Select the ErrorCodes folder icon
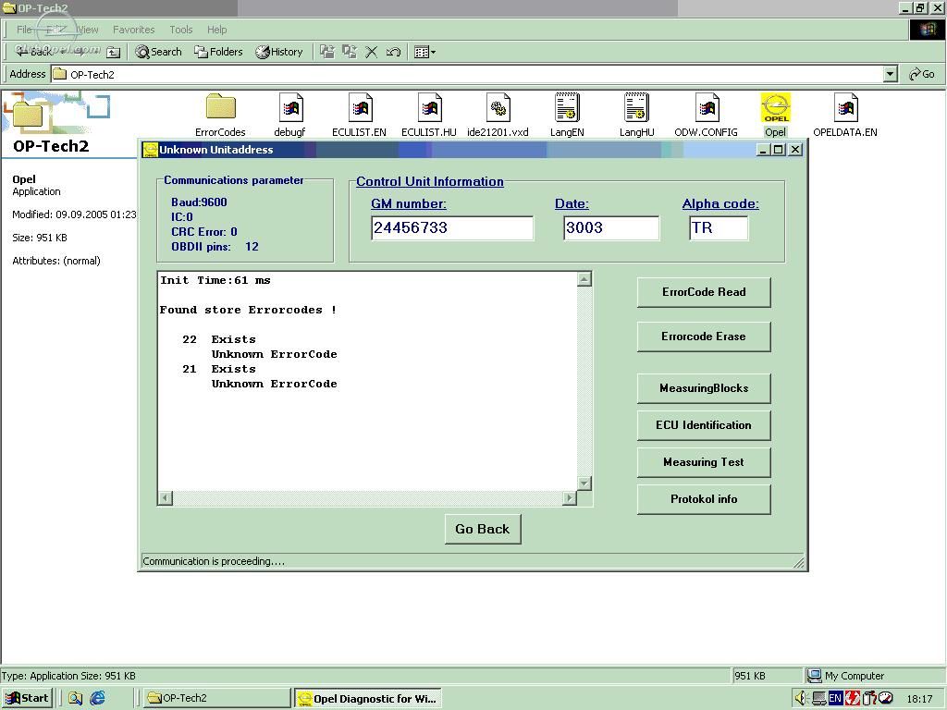947x710 pixels. pyautogui.click(x=220, y=116)
